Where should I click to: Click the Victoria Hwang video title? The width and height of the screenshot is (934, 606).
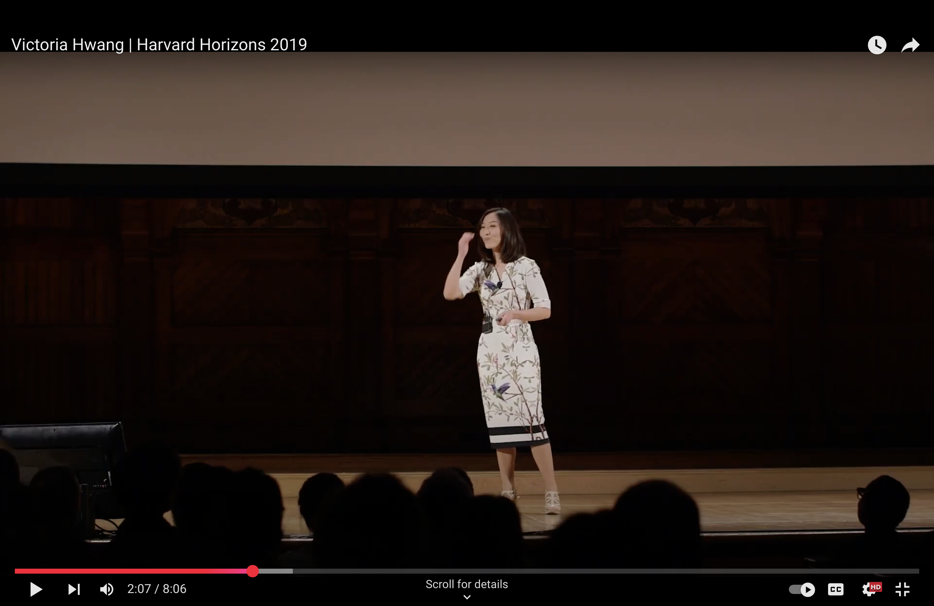coord(159,45)
